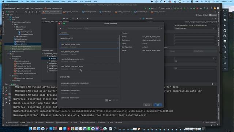Open the filter icon in resource picker
Viewport: 234px width, 132px height.
(161, 29)
